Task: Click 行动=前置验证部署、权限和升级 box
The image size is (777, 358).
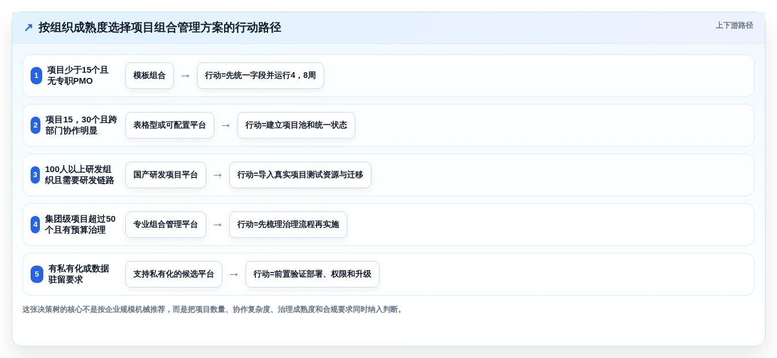Action: (x=313, y=274)
